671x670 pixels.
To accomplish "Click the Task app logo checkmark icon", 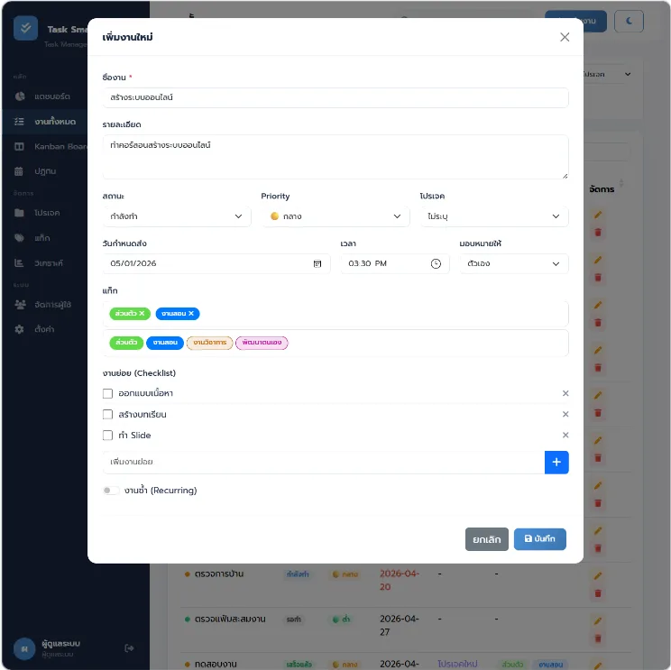I will (25, 28).
